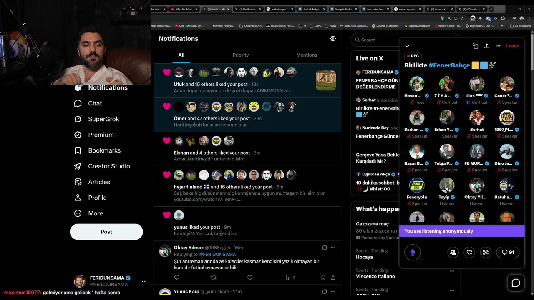Open a new browser tab
Viewport: 534px width, 300px height.
[491, 9]
